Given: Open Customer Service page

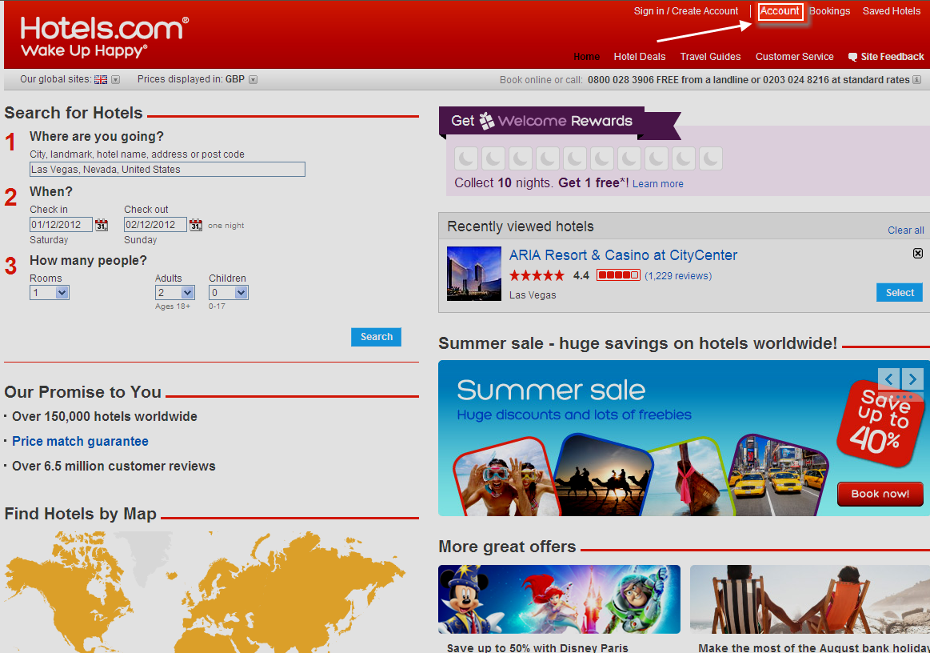Looking at the screenshot, I should coord(795,57).
